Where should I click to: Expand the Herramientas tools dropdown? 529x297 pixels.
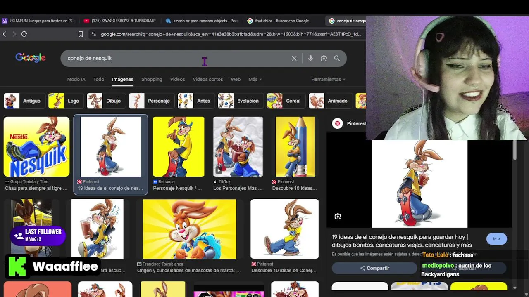click(x=328, y=79)
